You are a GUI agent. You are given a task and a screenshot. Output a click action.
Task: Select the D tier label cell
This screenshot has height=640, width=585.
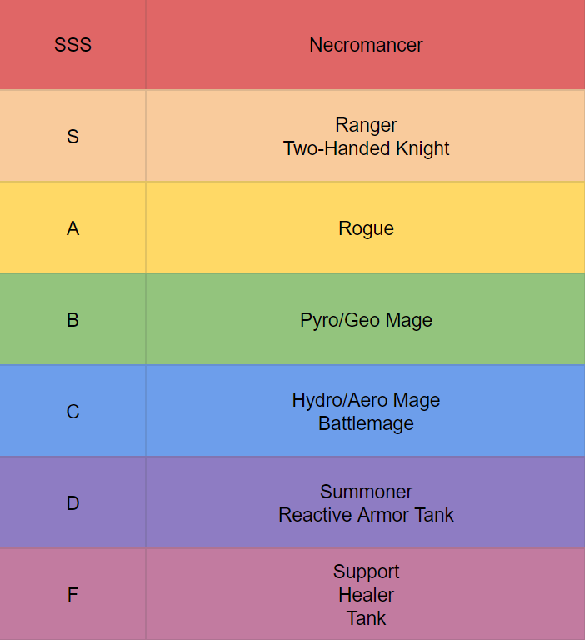coord(72,502)
